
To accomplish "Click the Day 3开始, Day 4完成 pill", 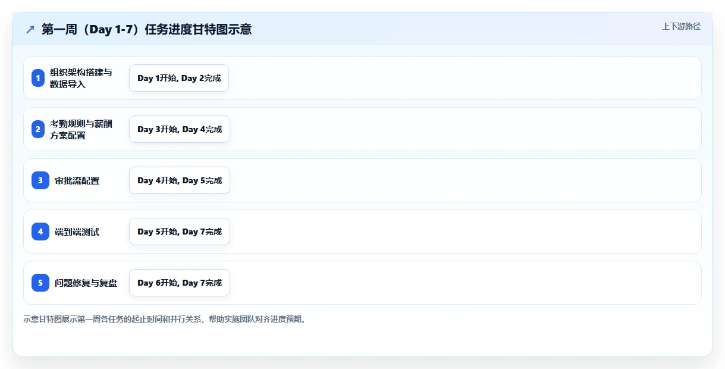I will coord(180,129).
